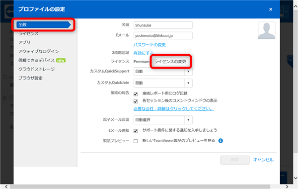Viewport: 298px width, 189px height.
Task: Select the 全般 sidebar tab
Action: (x=44, y=24)
